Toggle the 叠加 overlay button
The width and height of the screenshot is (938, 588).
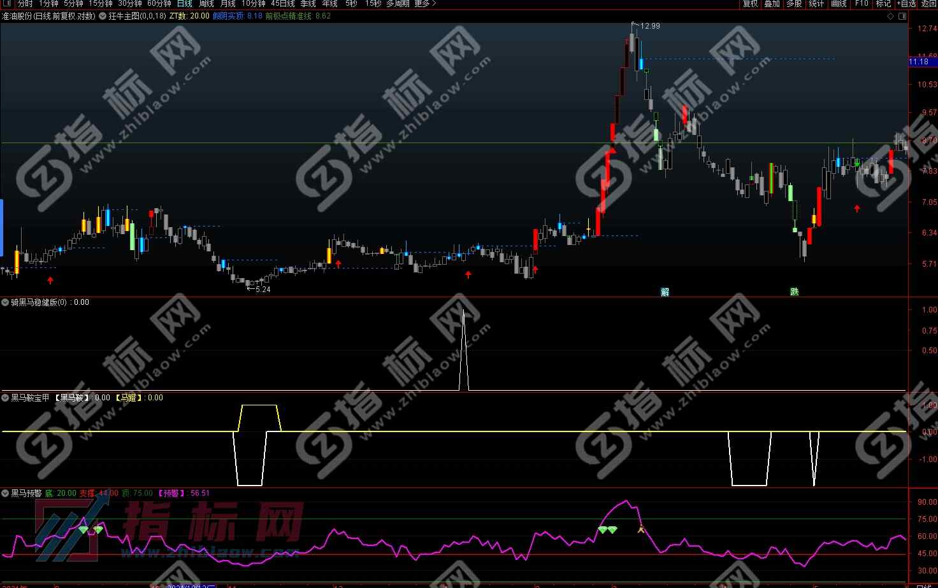(x=772, y=4)
